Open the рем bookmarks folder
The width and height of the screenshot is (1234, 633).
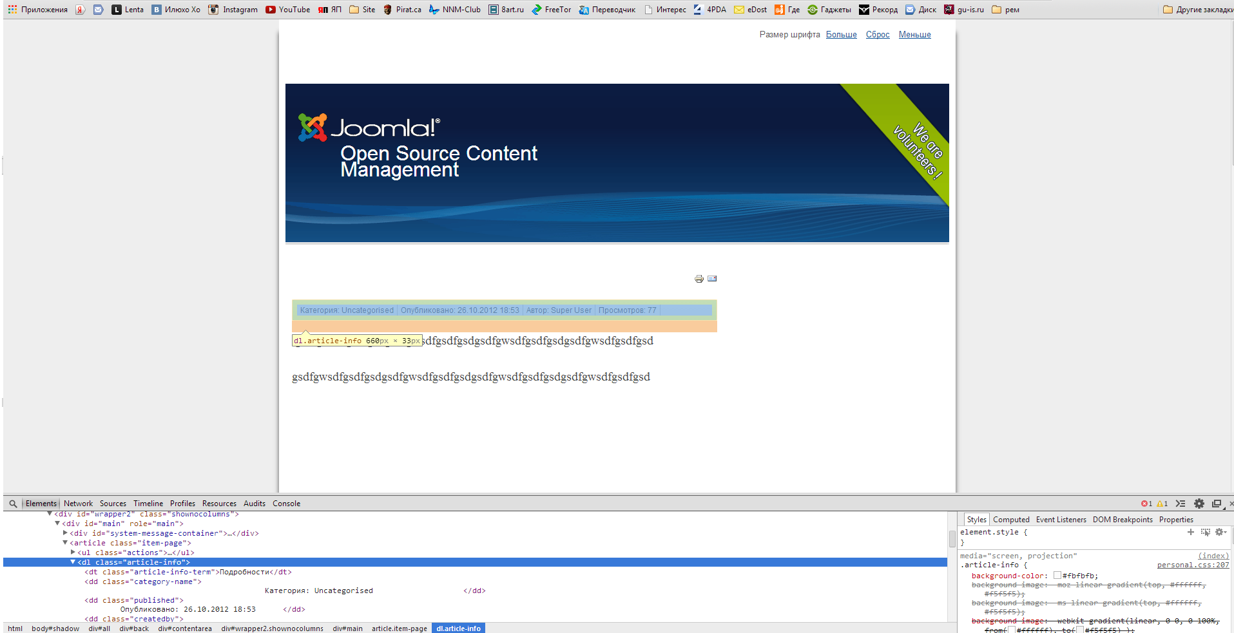[1005, 10]
